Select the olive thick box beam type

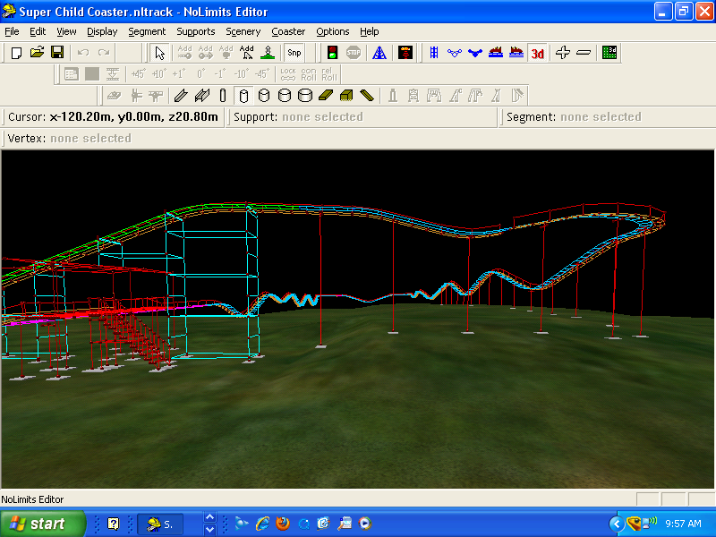(x=346, y=96)
